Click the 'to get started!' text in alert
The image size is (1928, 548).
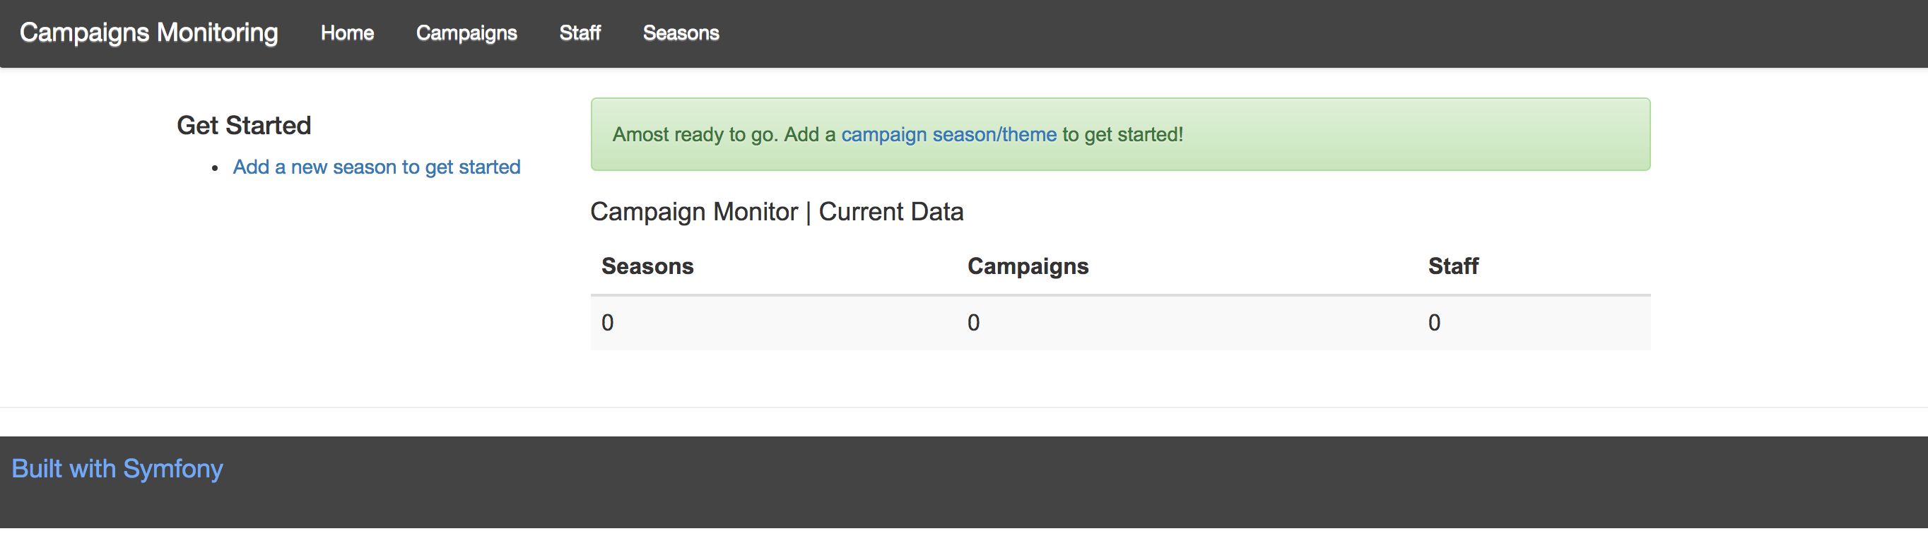pyautogui.click(x=1123, y=135)
